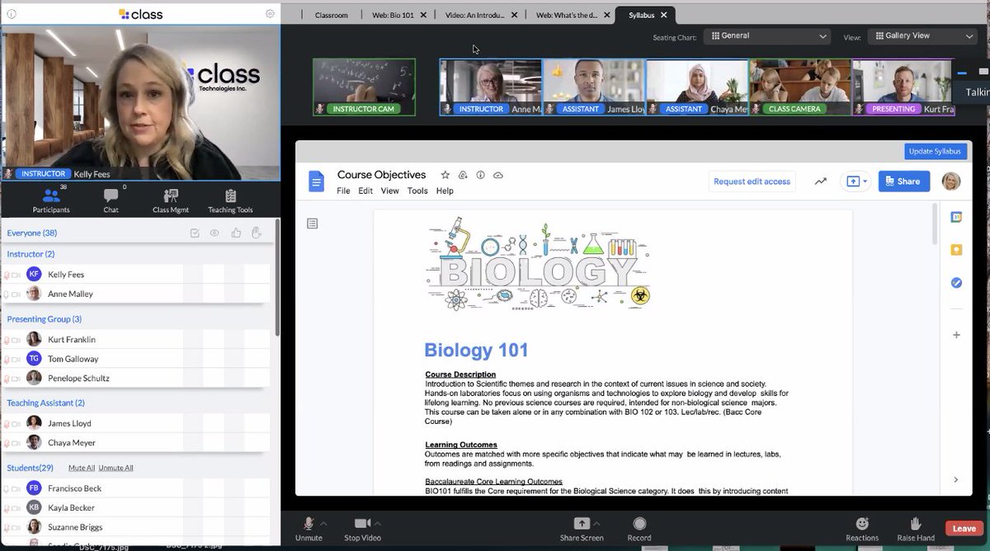Toggle James Lloyd microphone icon
The image size is (990, 551).
(x=7, y=423)
